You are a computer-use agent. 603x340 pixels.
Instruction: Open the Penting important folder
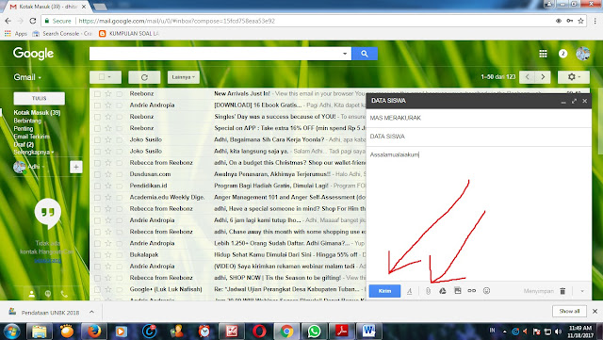click(23, 128)
